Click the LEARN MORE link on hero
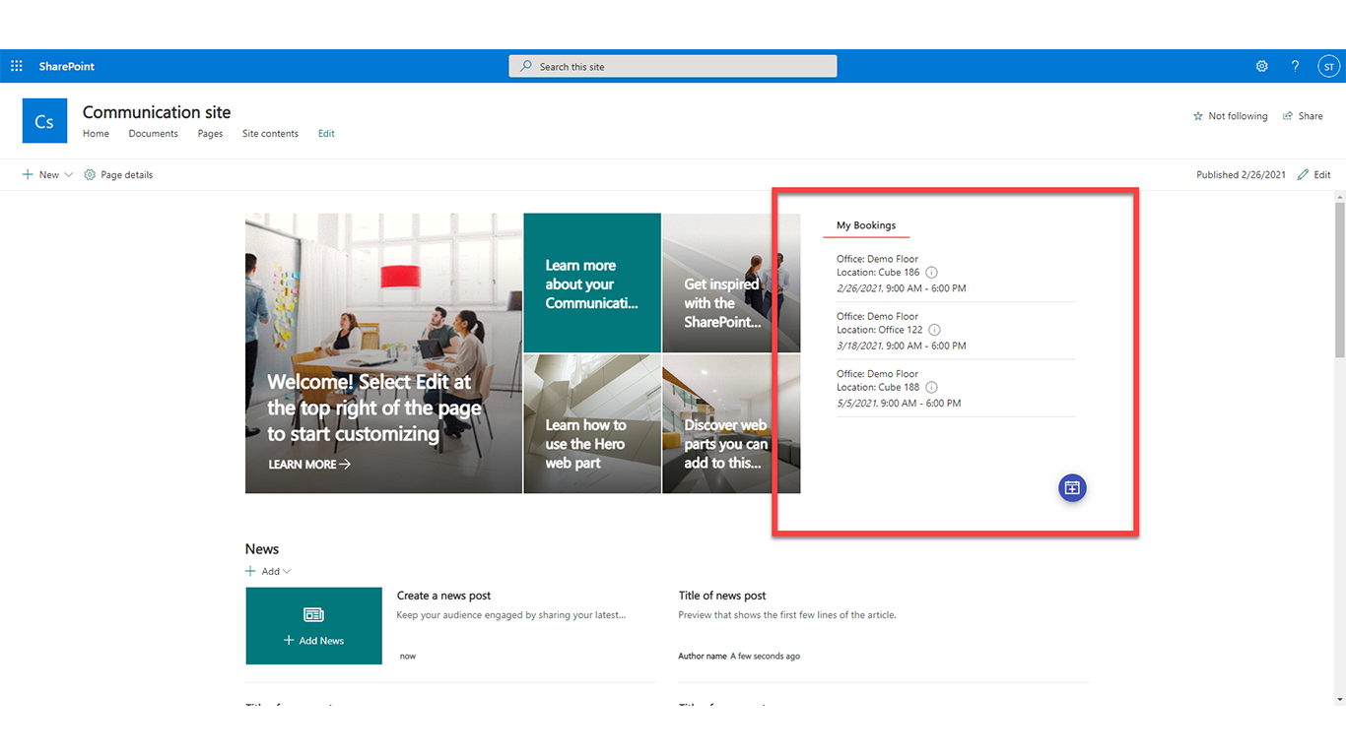 309,464
